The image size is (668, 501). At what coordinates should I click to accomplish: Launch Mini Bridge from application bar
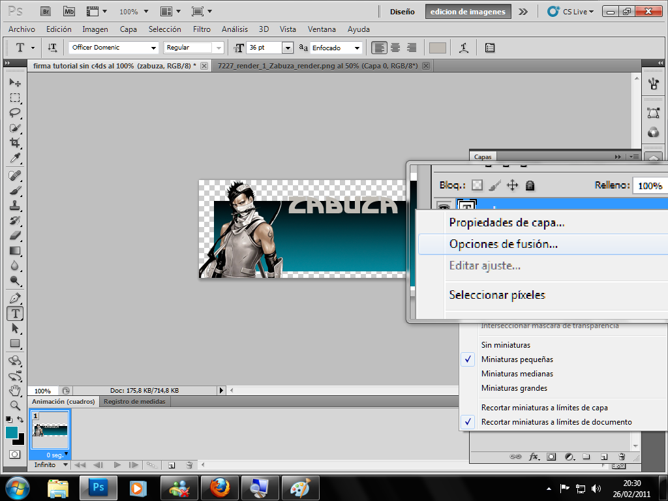tap(69, 12)
